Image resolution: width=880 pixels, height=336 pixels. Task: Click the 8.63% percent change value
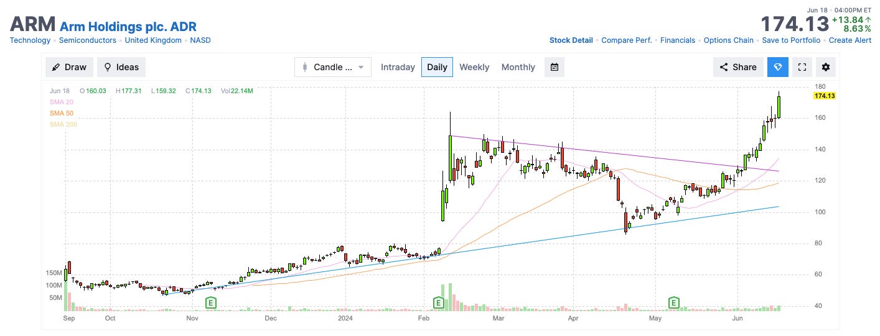[x=857, y=29]
